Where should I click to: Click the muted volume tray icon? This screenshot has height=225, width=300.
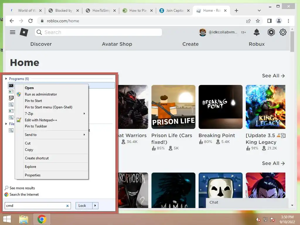tap(258, 219)
